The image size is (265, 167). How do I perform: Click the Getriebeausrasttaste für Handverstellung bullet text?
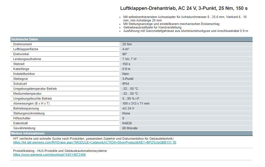click(152, 27)
